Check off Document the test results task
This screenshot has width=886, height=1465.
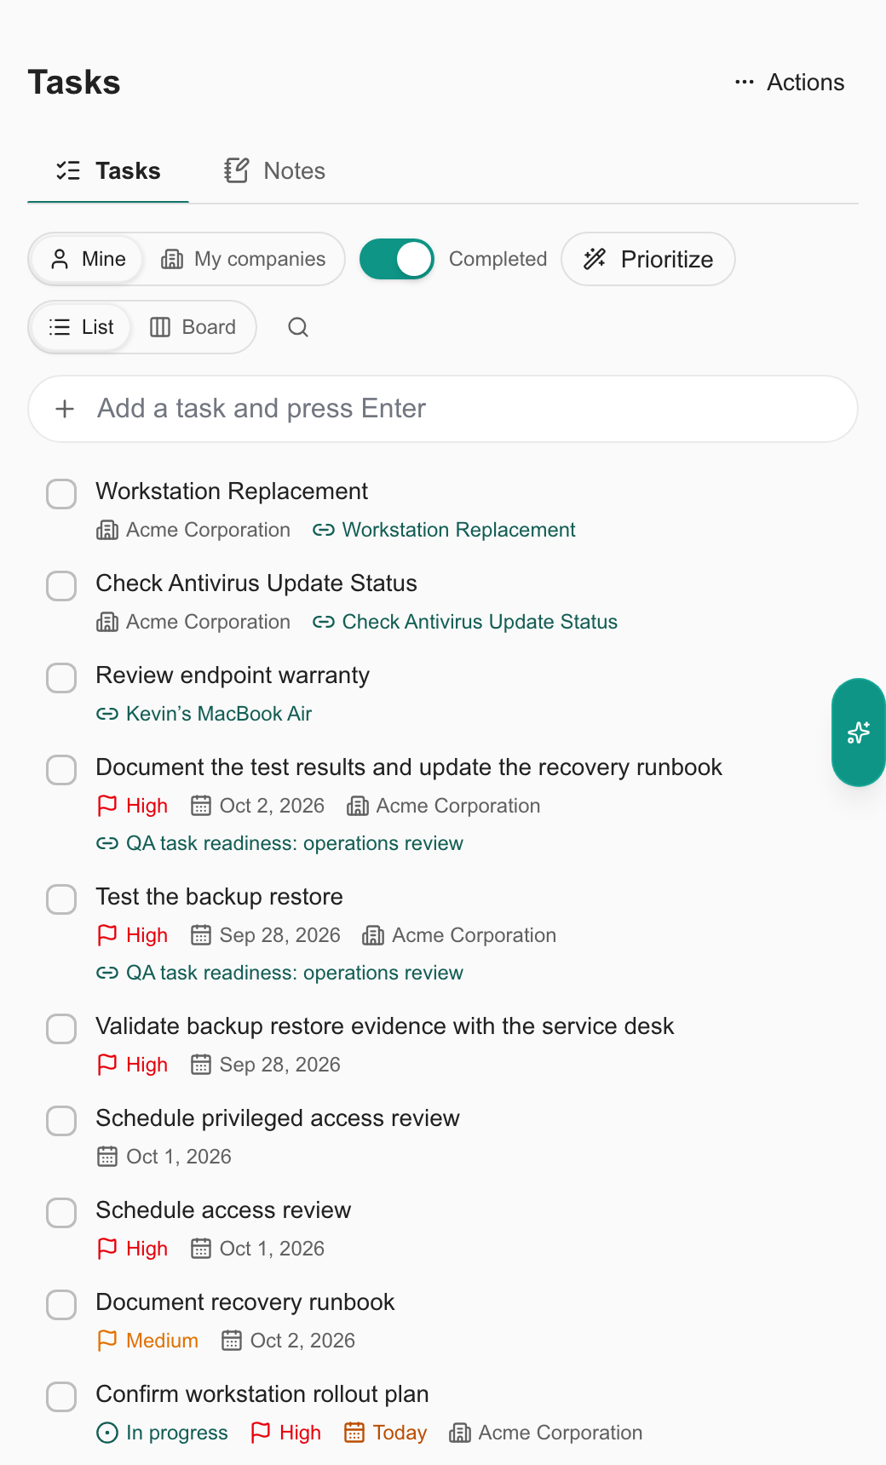(x=61, y=769)
